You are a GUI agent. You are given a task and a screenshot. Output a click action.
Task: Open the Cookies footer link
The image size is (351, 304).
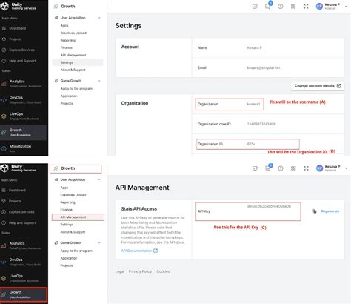163,271
